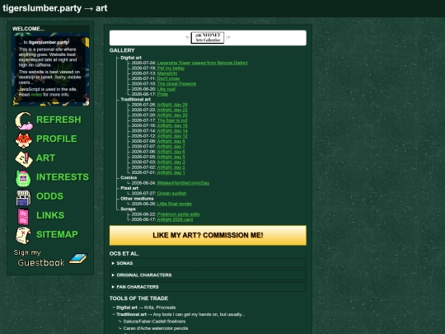445x334 pixels.
Task: Click the pink door icon beside Links
Action: [x=23, y=216]
